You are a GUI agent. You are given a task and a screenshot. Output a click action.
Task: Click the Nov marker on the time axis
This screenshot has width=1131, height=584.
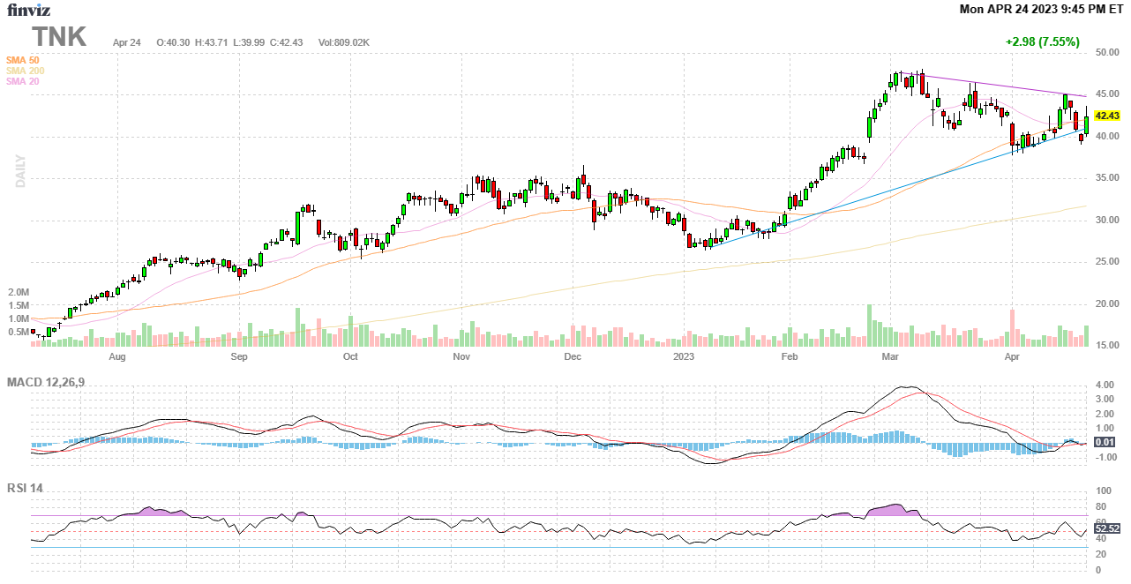click(460, 357)
